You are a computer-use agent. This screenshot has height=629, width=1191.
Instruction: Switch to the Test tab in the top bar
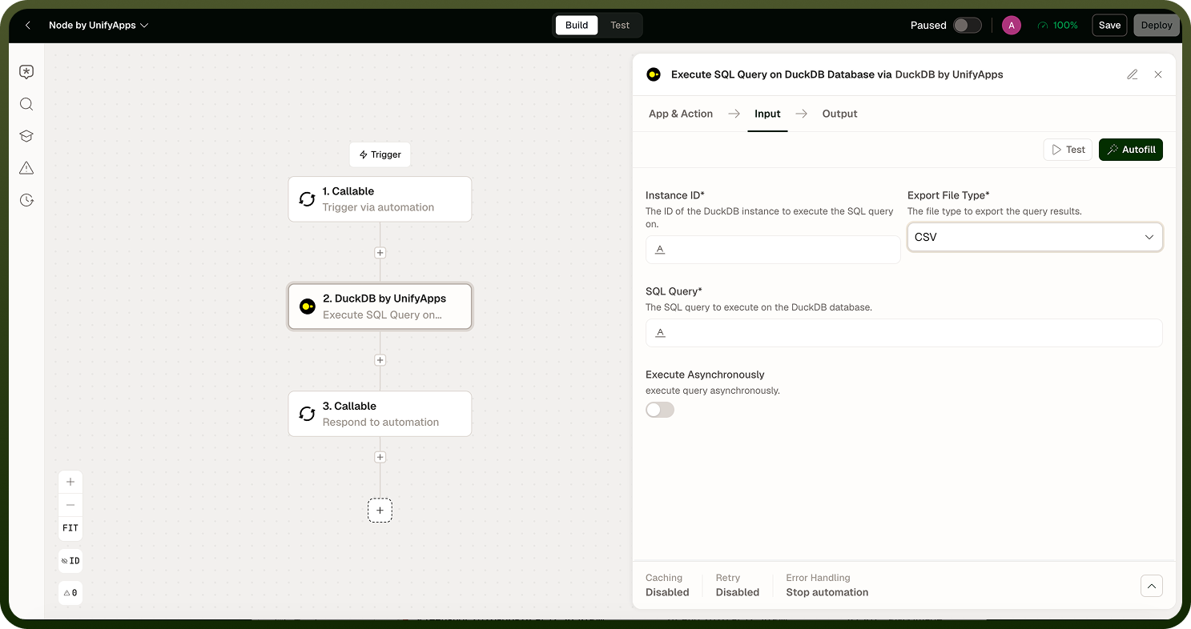[620, 26]
